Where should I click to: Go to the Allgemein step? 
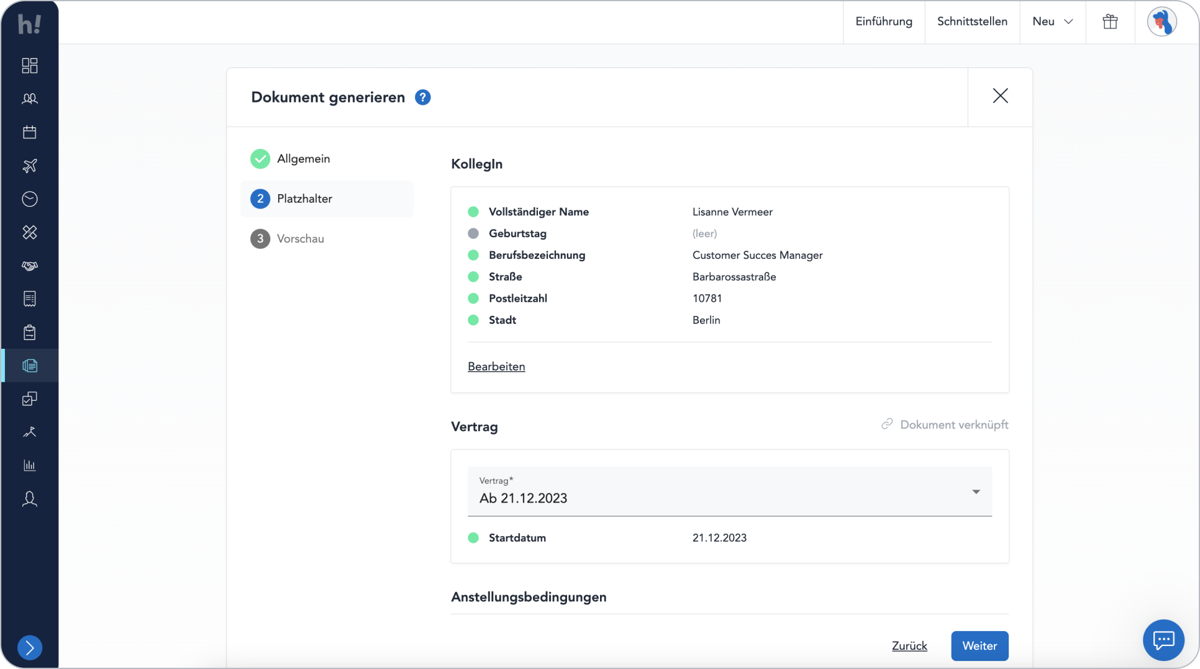(303, 159)
